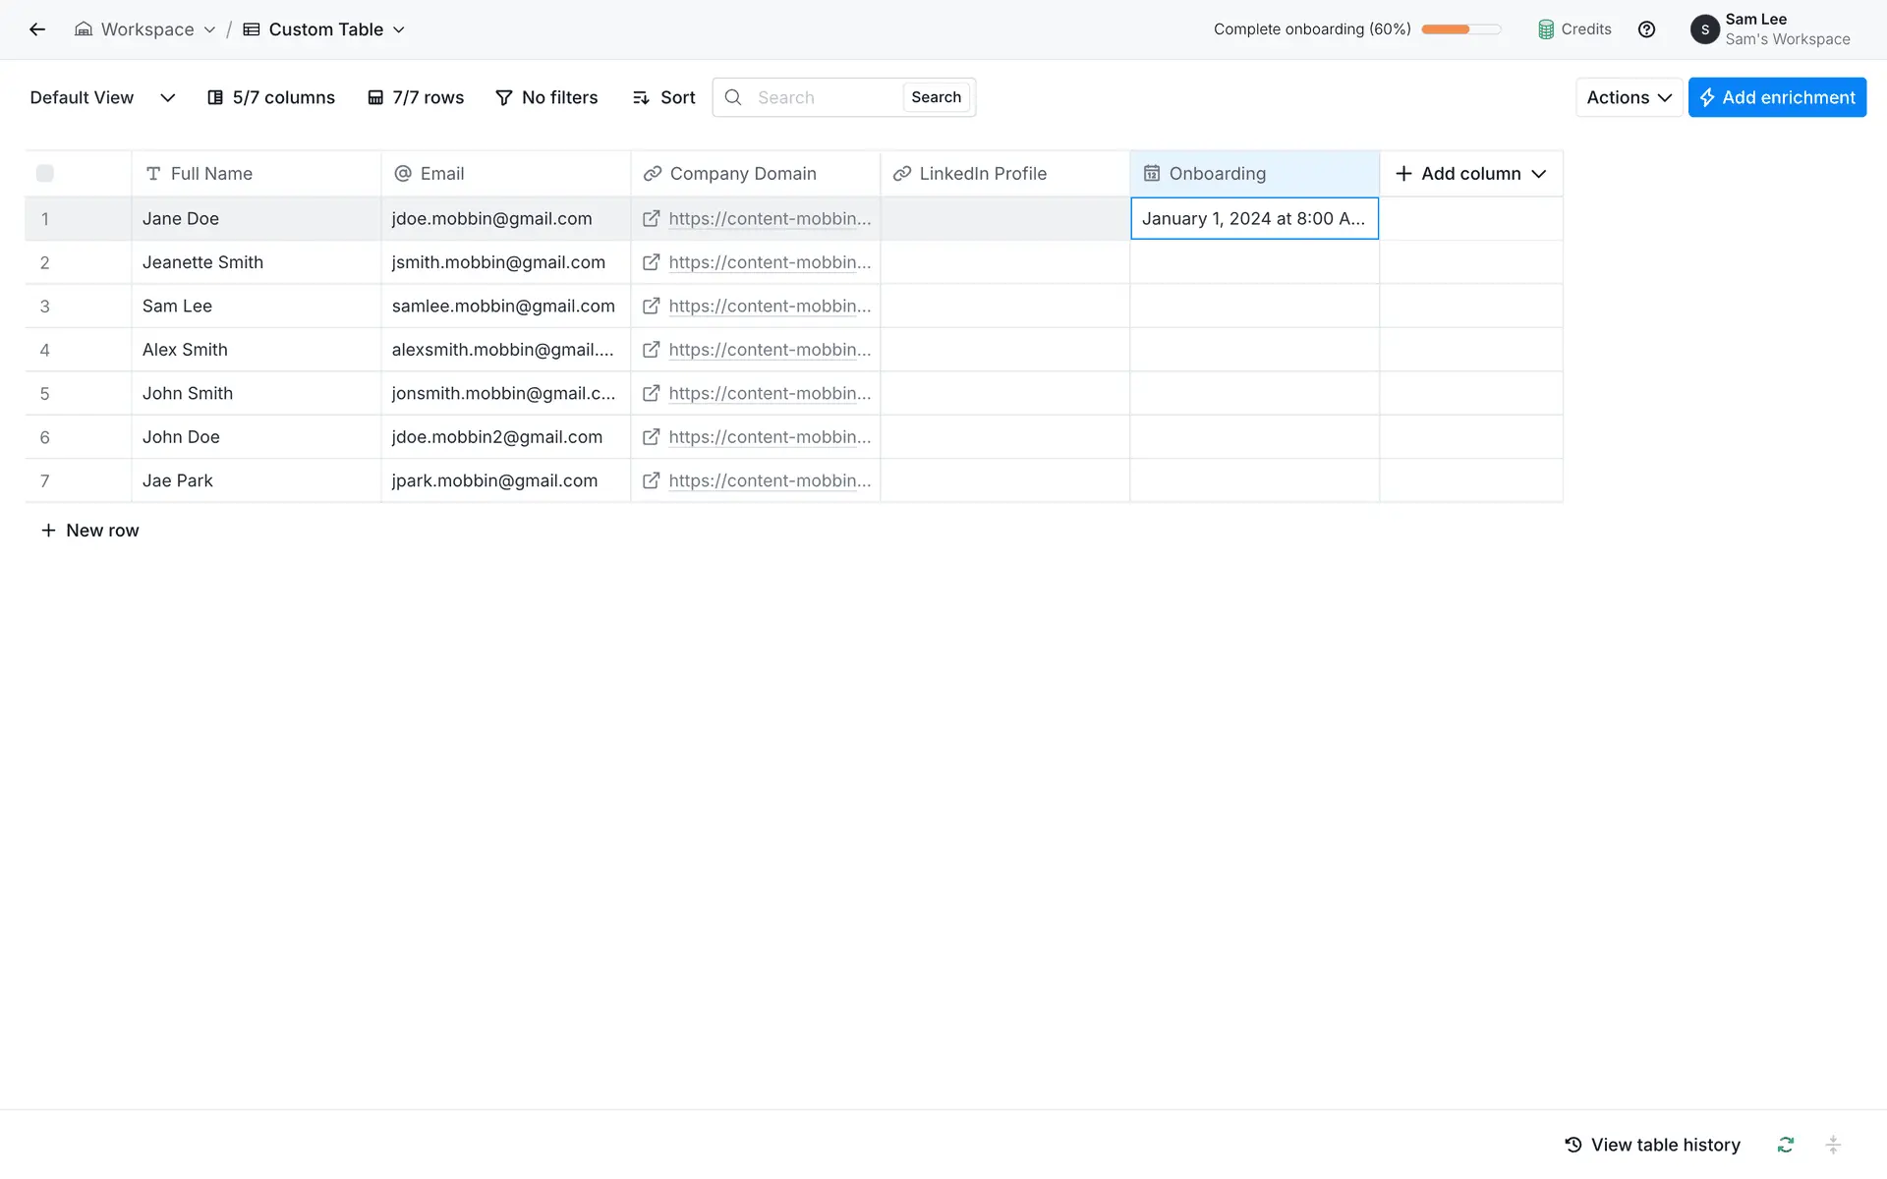The width and height of the screenshot is (1887, 1179).
Task: Open the Workspace breadcrumb menu
Action: coord(145,29)
